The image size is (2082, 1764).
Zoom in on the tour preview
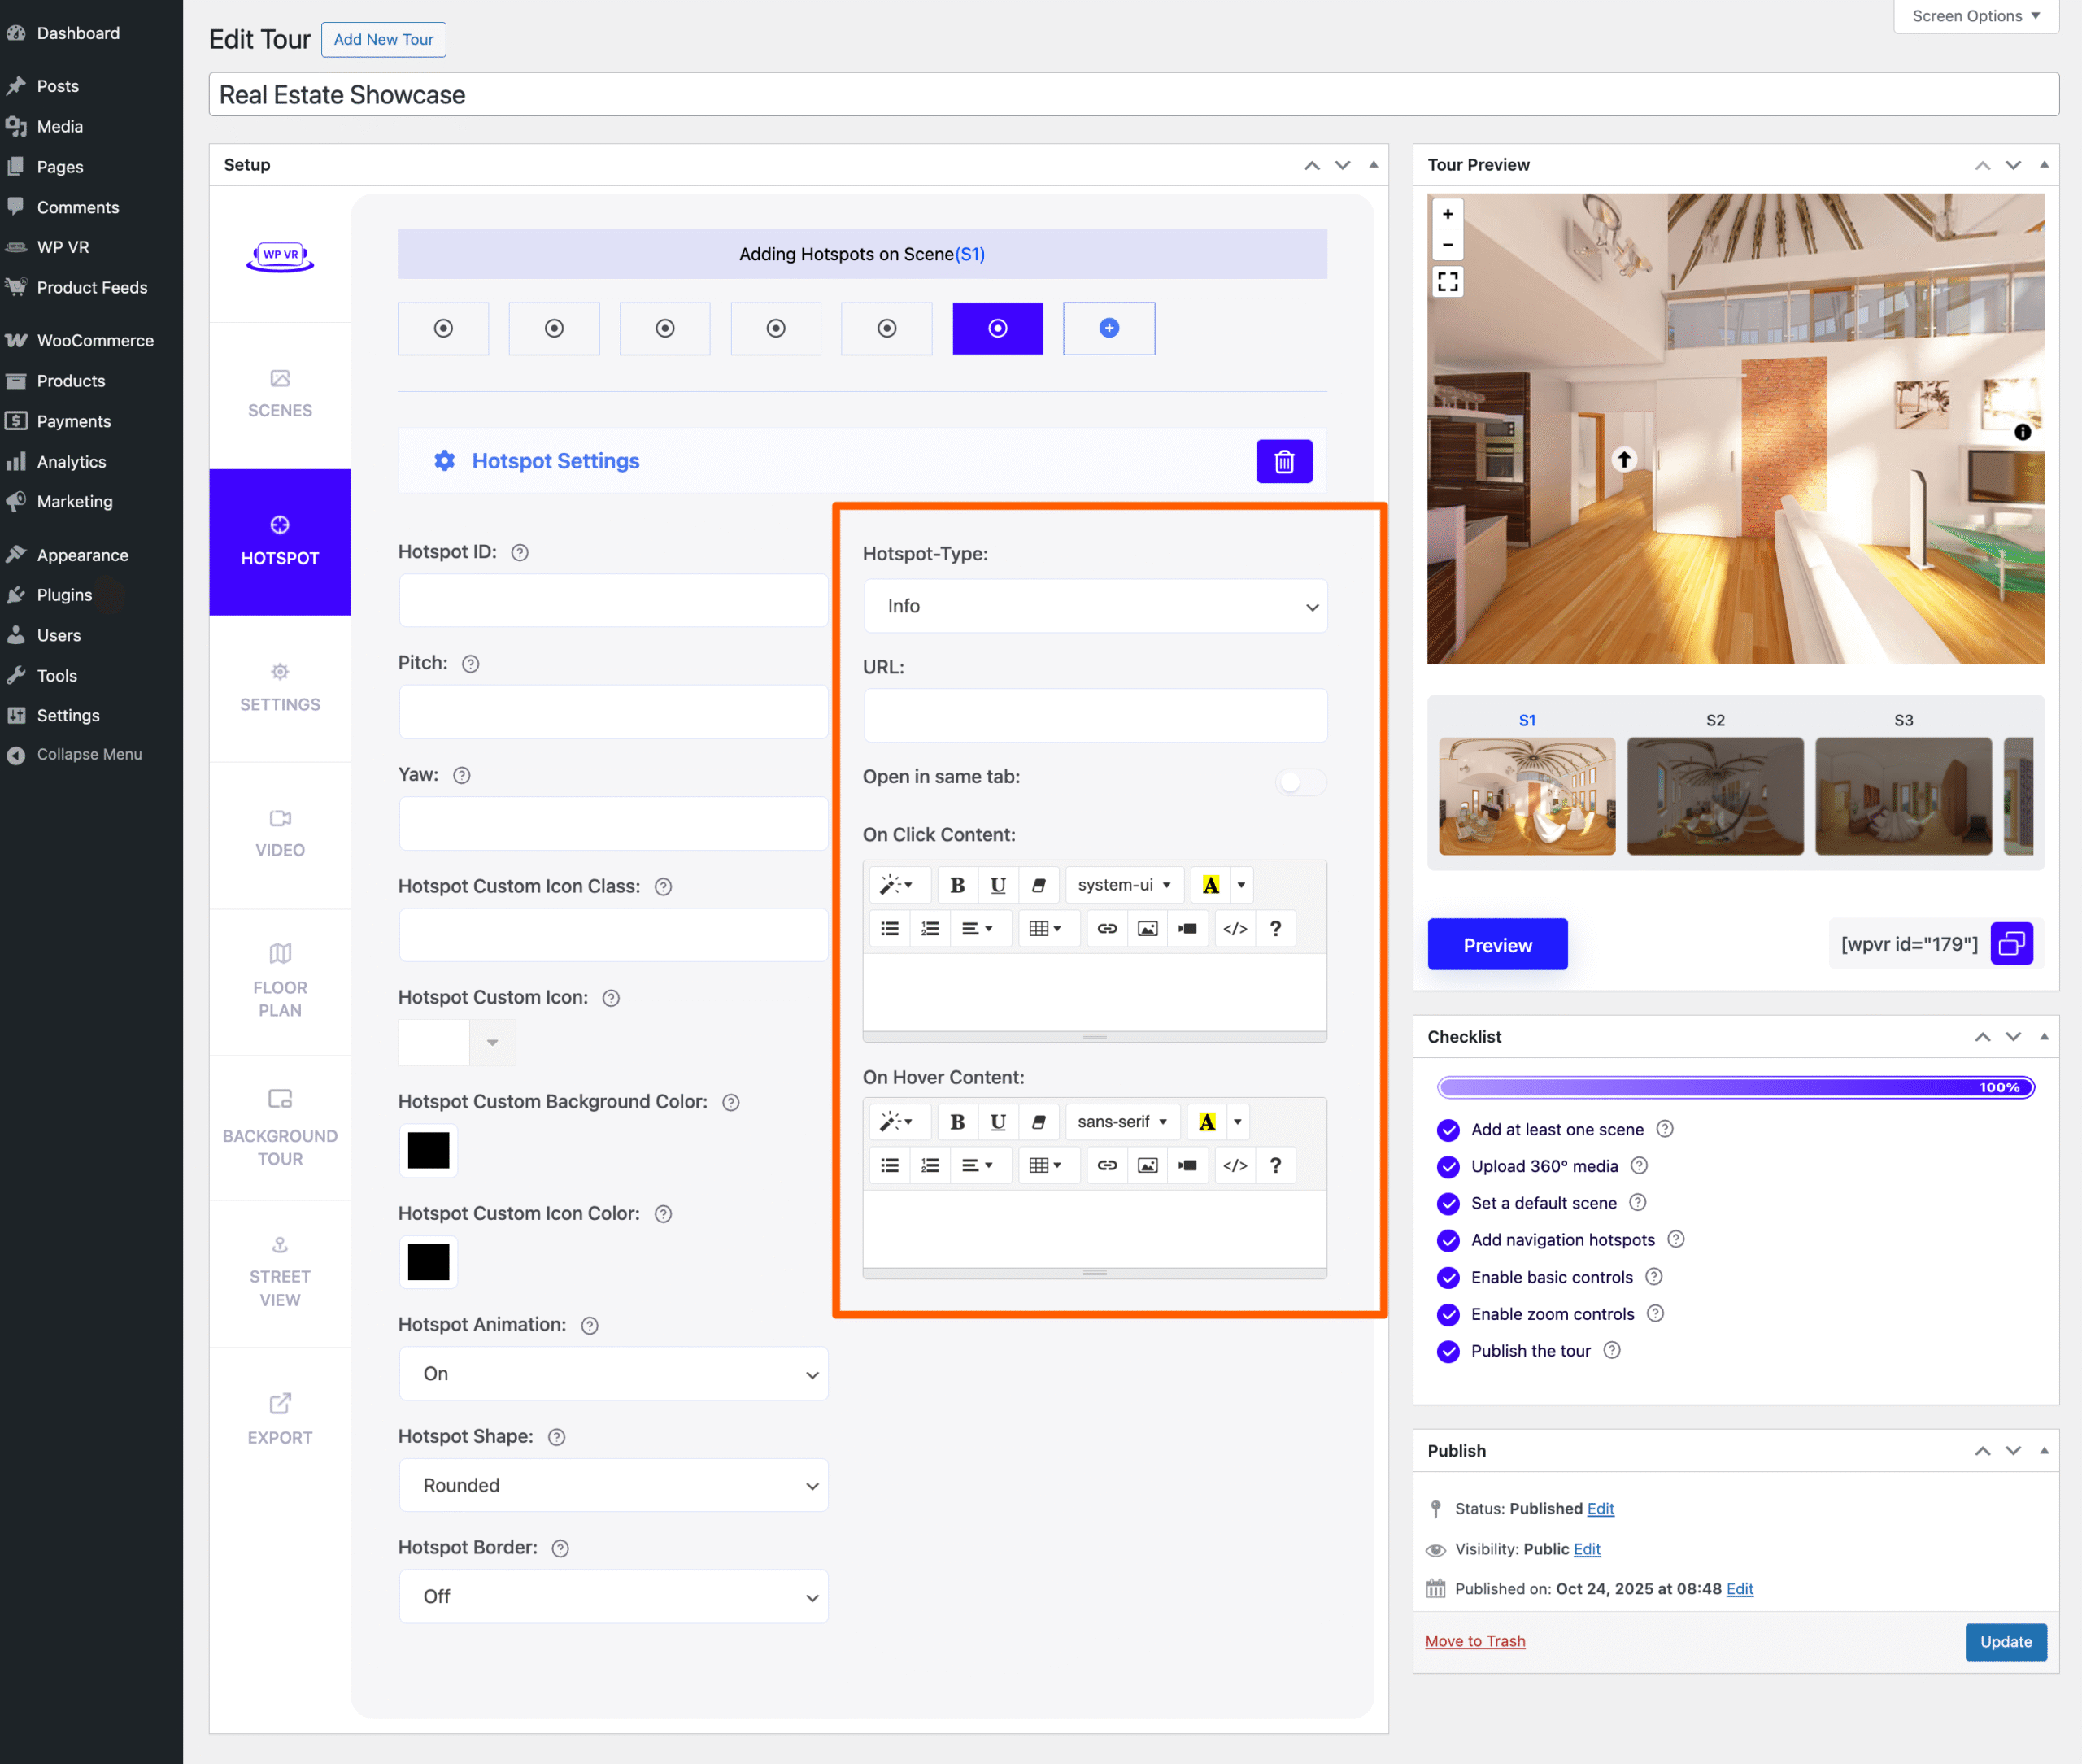click(x=1447, y=214)
